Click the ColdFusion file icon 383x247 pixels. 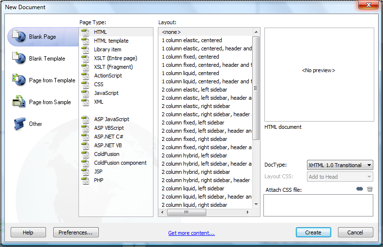tap(85, 154)
